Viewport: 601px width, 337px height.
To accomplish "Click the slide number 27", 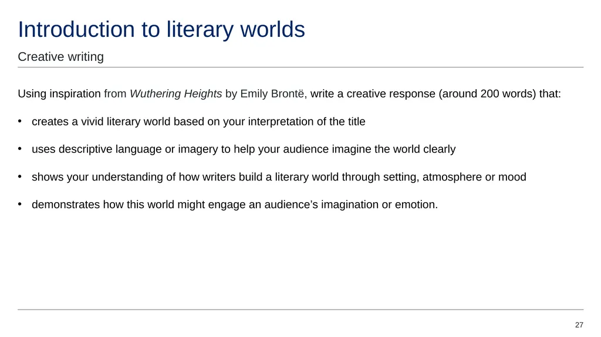I will pyautogui.click(x=579, y=325).
